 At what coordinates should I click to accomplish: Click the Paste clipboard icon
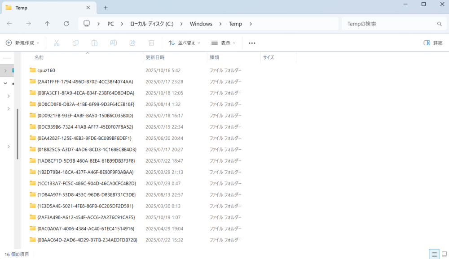(95, 43)
